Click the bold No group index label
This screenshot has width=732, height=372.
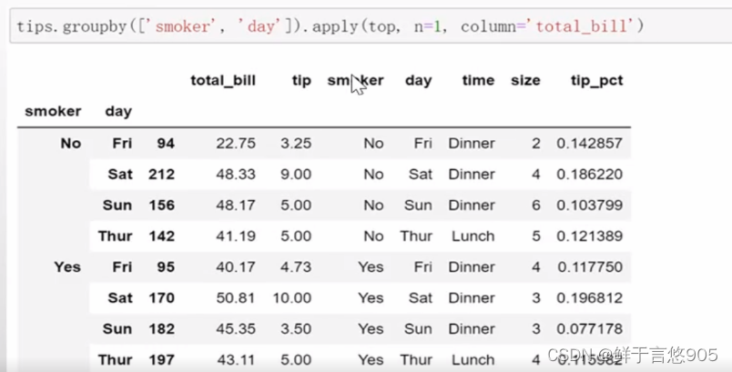[70, 143]
